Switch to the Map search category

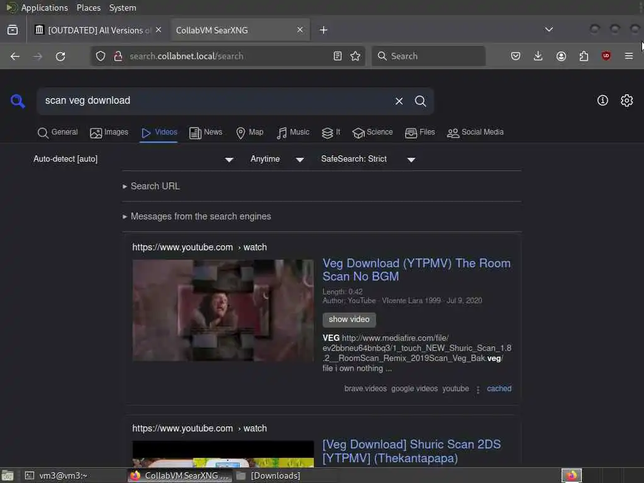(250, 132)
